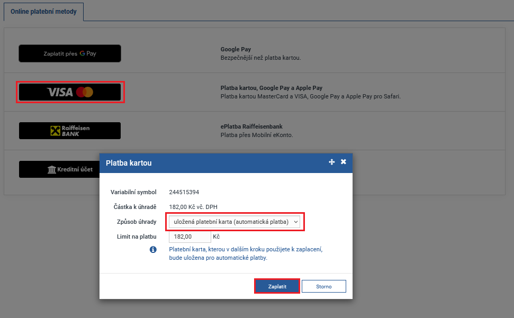The width and height of the screenshot is (514, 318).
Task: Click the move icon in Platba kartou dialog
Action: click(x=332, y=162)
